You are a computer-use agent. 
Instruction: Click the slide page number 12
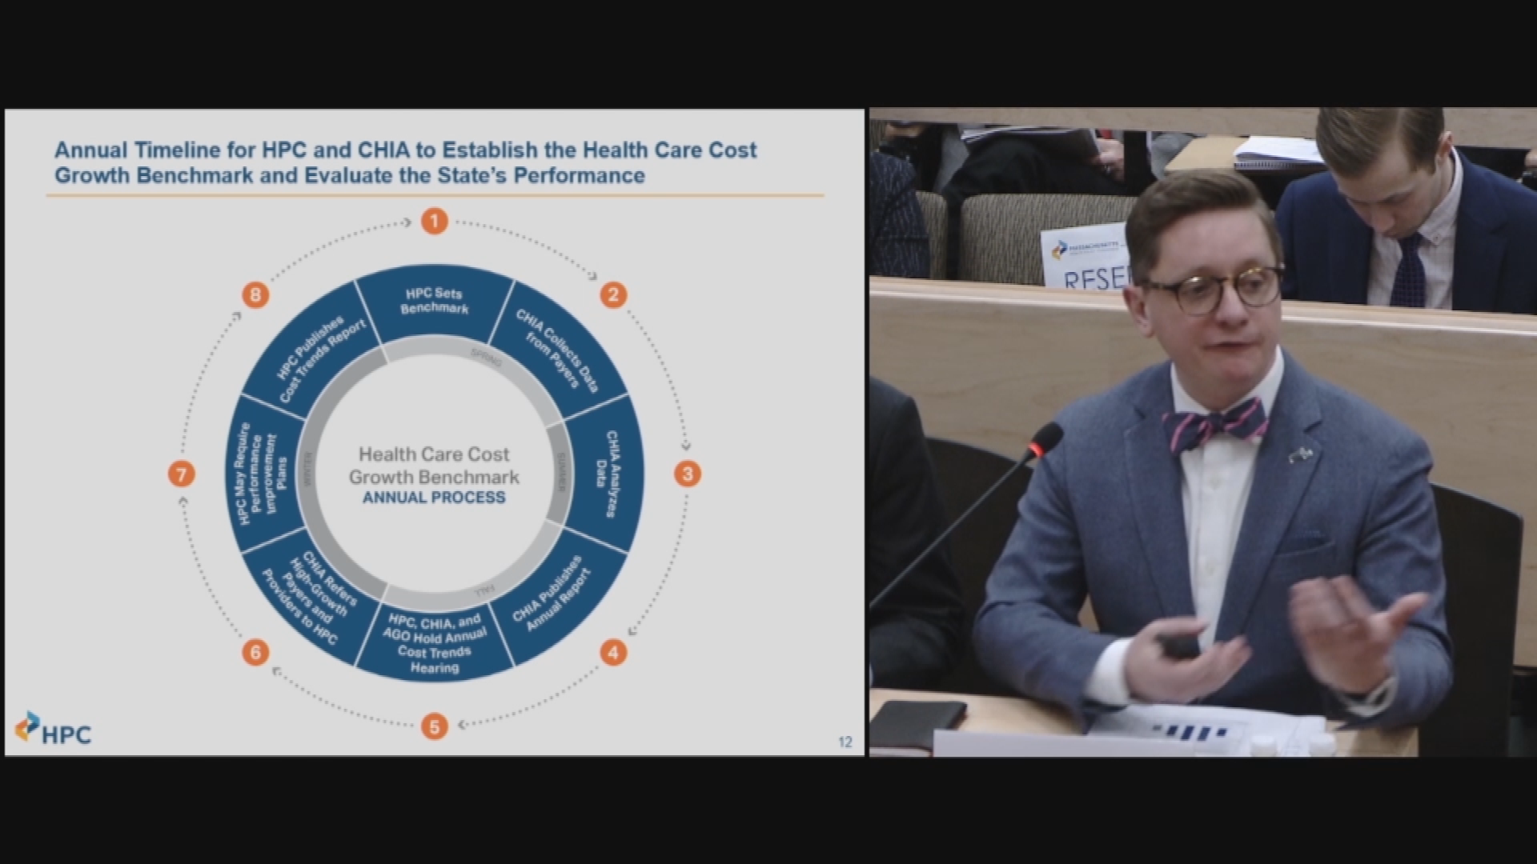[x=845, y=742]
